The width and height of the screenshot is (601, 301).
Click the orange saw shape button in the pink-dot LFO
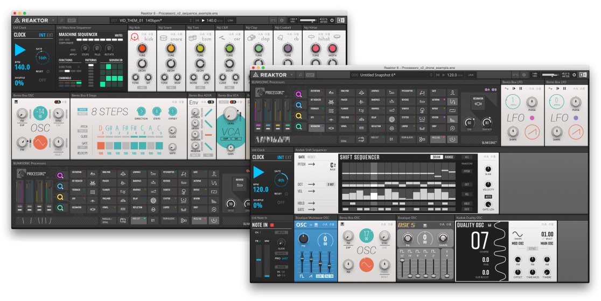pyautogui.click(x=532, y=132)
